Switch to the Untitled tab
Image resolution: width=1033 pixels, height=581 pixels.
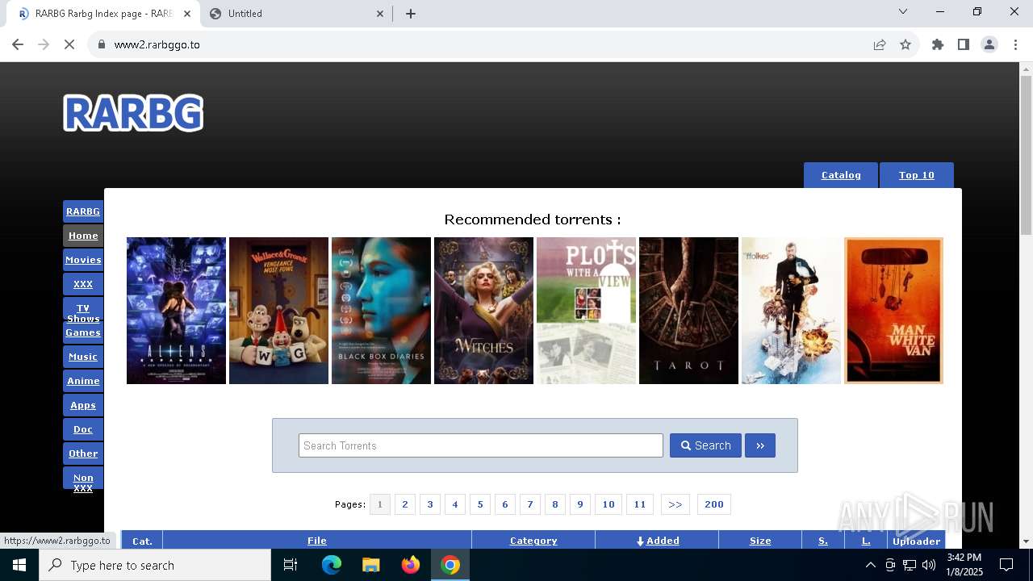tap(297, 14)
